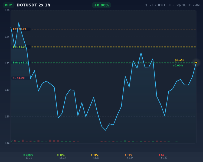Click the green Entry dot in the legend
Viewport: 203px width, 162px height.
coord(24,155)
